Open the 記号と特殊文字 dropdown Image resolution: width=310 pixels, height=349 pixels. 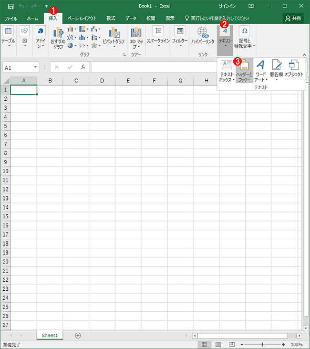(244, 37)
